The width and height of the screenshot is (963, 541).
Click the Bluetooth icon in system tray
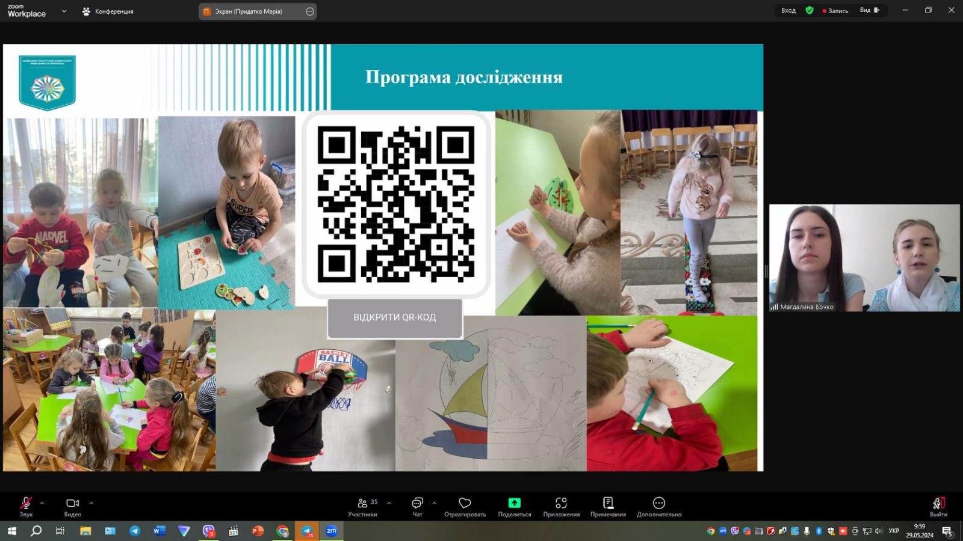pos(819,531)
